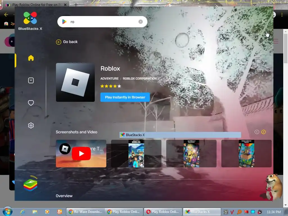The width and height of the screenshot is (288, 216).
Task: Open UC Browser from taskbar
Action: coord(60,212)
